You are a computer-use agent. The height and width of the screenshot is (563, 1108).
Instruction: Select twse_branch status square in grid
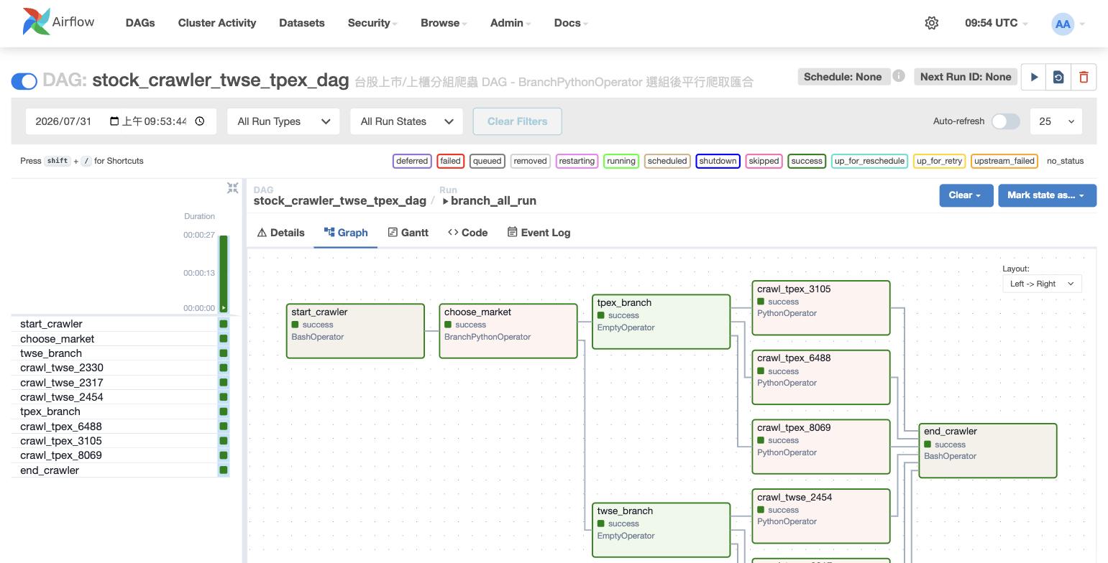(224, 353)
